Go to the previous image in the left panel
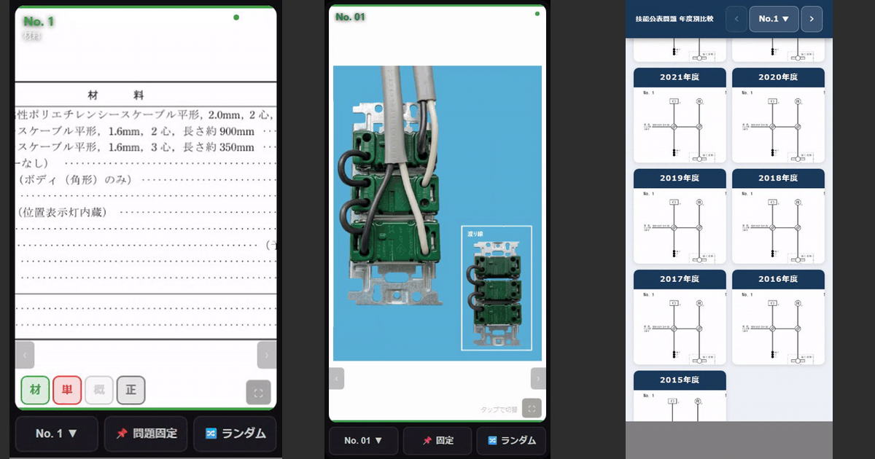 (25, 355)
